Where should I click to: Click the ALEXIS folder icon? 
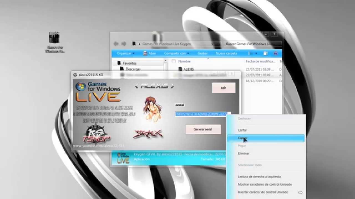coord(180,69)
